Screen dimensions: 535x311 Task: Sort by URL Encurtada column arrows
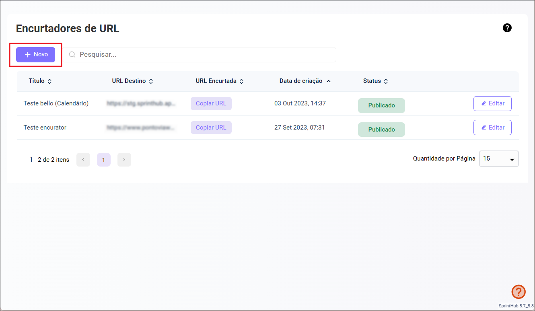tap(241, 81)
